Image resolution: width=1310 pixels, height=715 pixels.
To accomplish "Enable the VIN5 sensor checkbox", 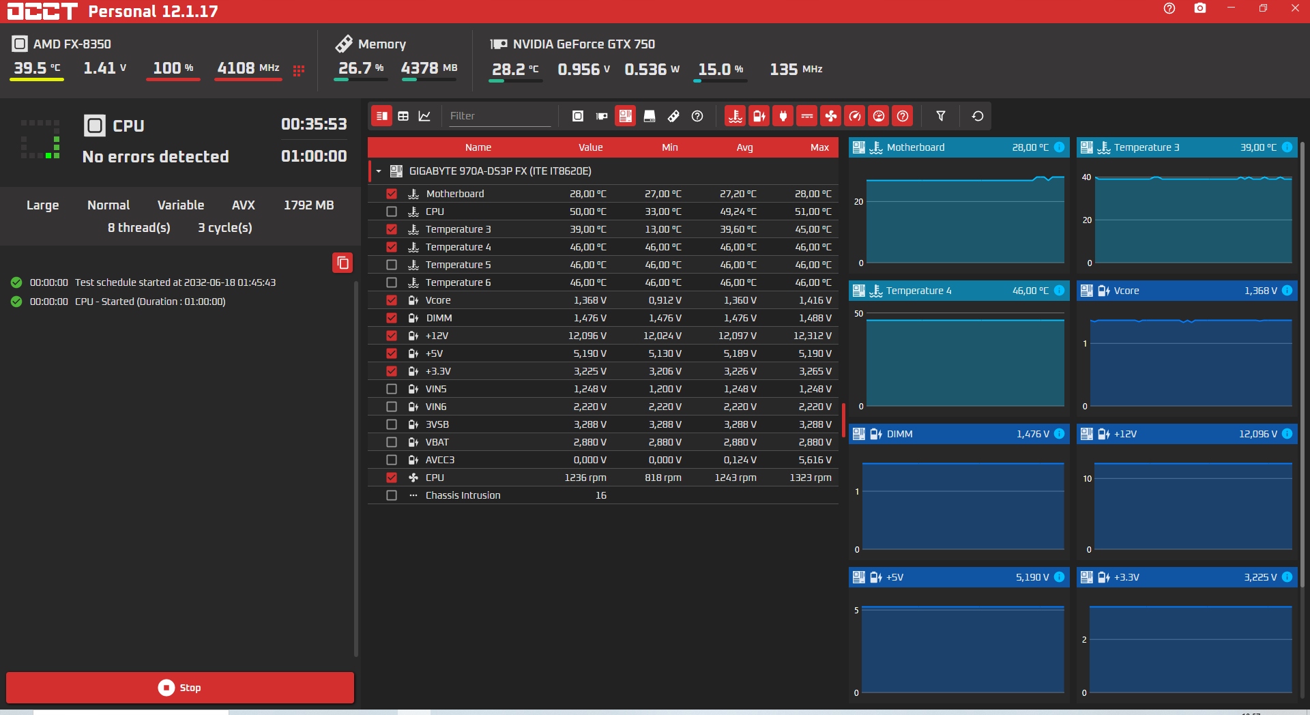I will 392,389.
